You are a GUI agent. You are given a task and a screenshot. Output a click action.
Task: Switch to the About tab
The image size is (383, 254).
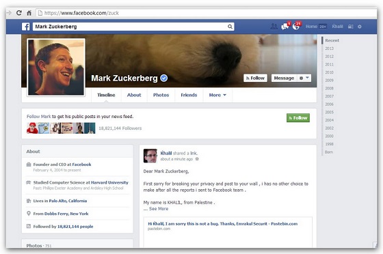pyautogui.click(x=134, y=95)
